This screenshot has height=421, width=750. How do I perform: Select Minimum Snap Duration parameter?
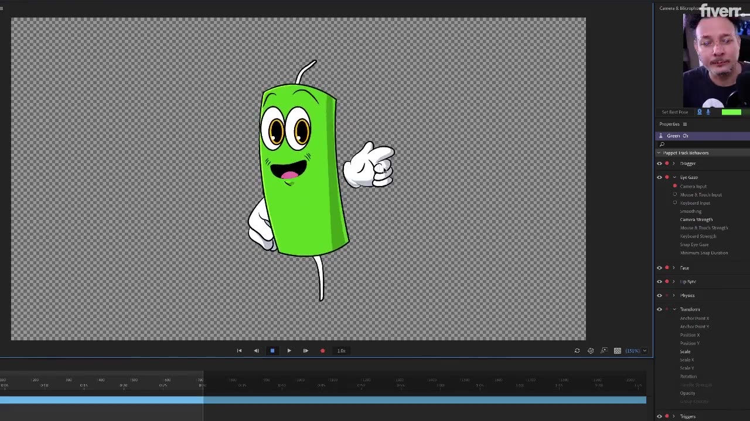(704, 253)
